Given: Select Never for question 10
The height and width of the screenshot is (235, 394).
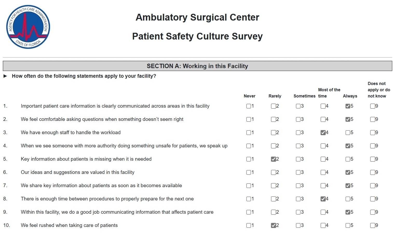Looking at the screenshot, I should (x=248, y=225).
